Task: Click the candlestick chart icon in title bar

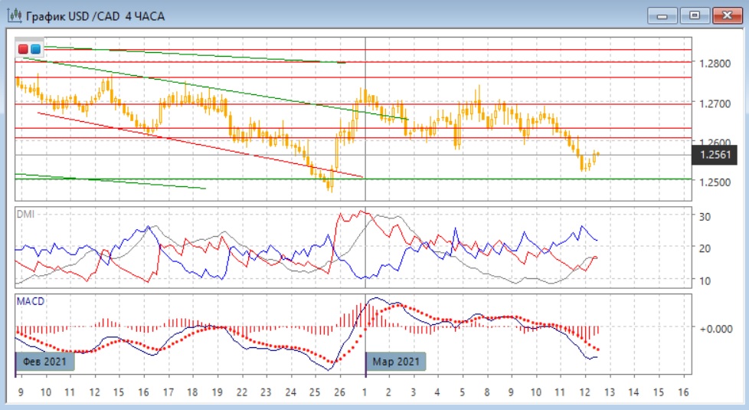Action: click(14, 15)
